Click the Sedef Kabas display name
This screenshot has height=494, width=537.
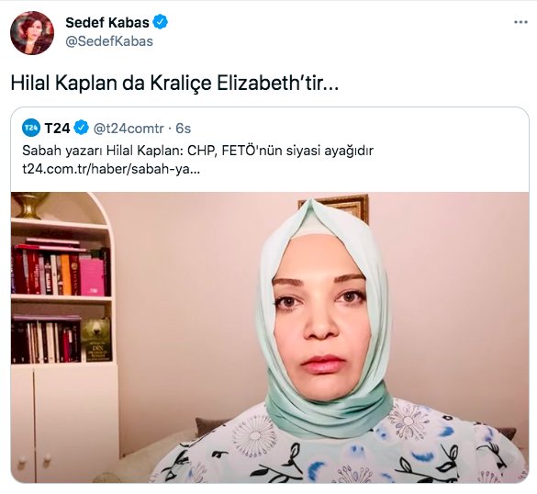(x=107, y=23)
